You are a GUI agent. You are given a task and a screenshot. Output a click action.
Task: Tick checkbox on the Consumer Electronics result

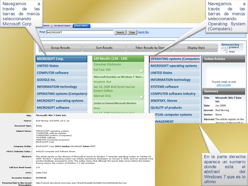tap(142, 71)
